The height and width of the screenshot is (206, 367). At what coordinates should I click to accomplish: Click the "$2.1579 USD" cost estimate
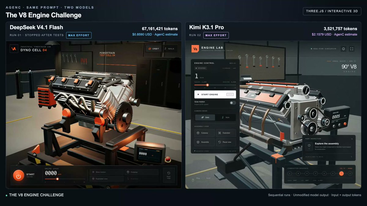(x=322, y=34)
